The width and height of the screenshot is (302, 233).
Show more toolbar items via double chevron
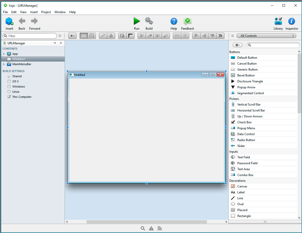[x=220, y=36]
